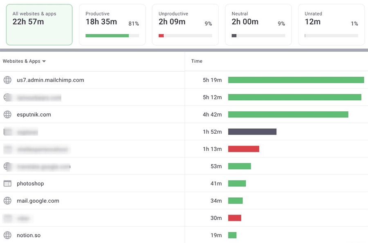The width and height of the screenshot is (368, 243).
Task: Click the dark gray 1h 52m bar
Action: tap(252, 132)
